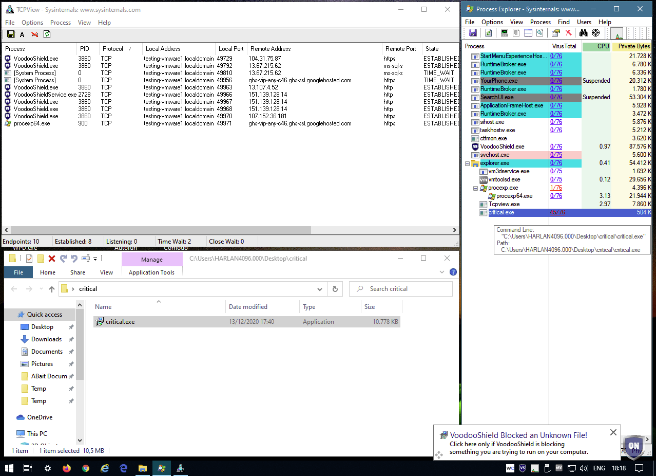The image size is (656, 476).
Task: Open the Customize Quick Access Toolbar dropdown
Action: pos(95,259)
